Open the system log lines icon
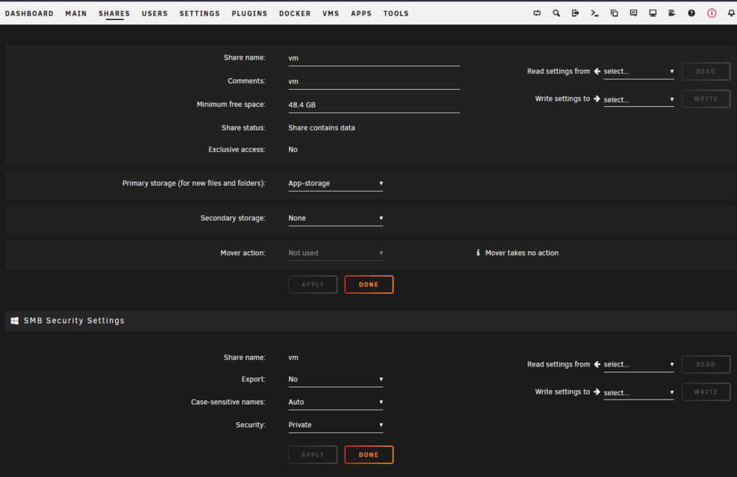737x477 pixels. pyautogui.click(x=671, y=13)
